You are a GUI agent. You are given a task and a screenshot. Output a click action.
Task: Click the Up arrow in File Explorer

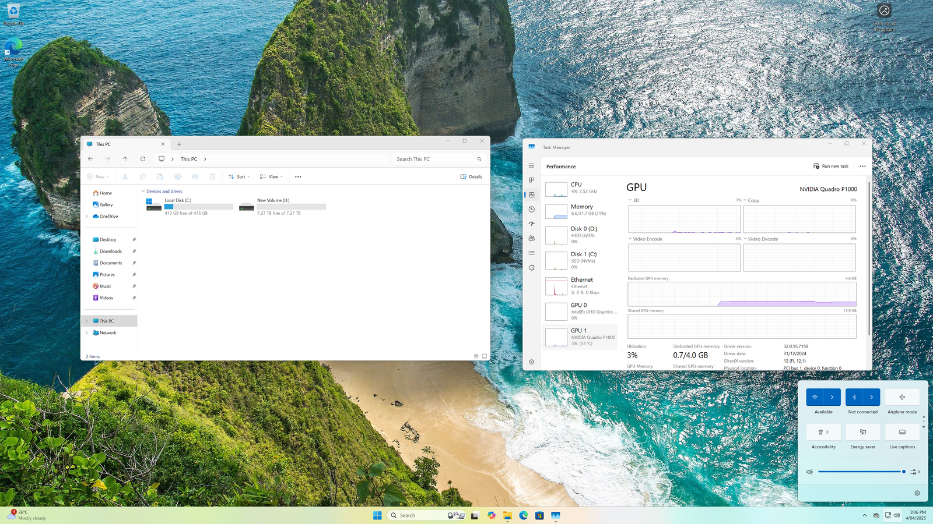click(125, 159)
